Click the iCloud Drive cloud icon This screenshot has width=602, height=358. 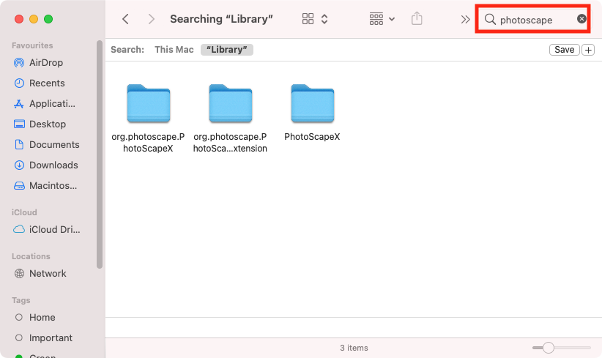(19, 229)
